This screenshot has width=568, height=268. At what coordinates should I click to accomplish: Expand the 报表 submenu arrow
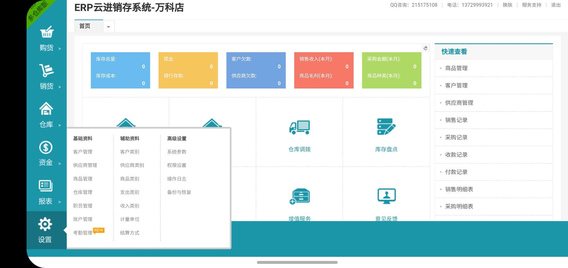[x=60, y=202]
